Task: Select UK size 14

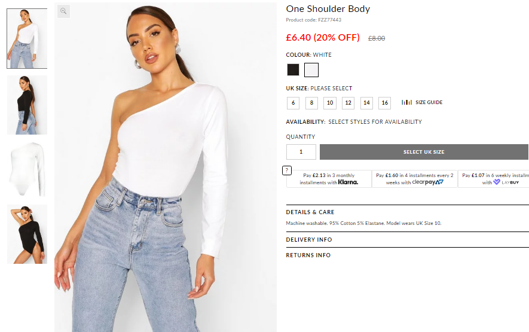Action: (367, 103)
